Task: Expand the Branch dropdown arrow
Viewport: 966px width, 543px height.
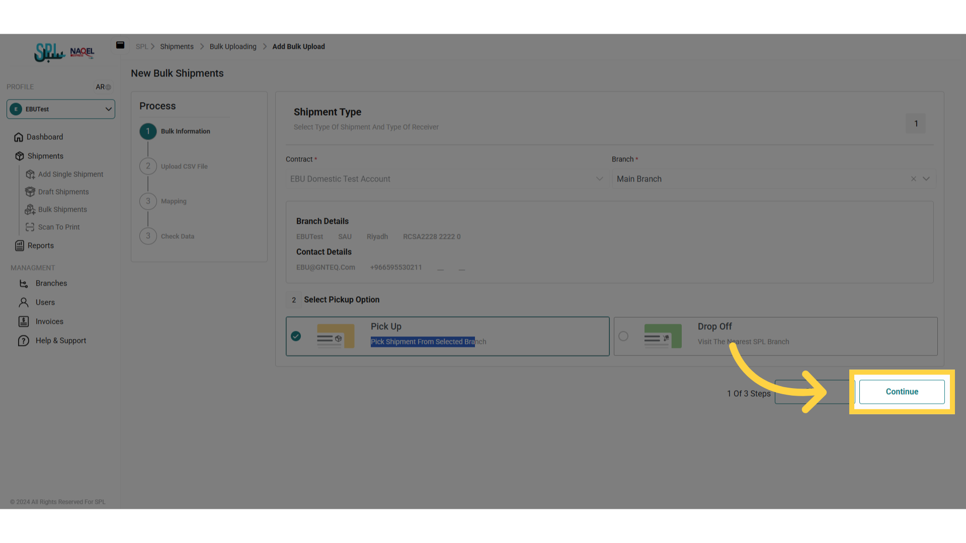Action: 926,179
